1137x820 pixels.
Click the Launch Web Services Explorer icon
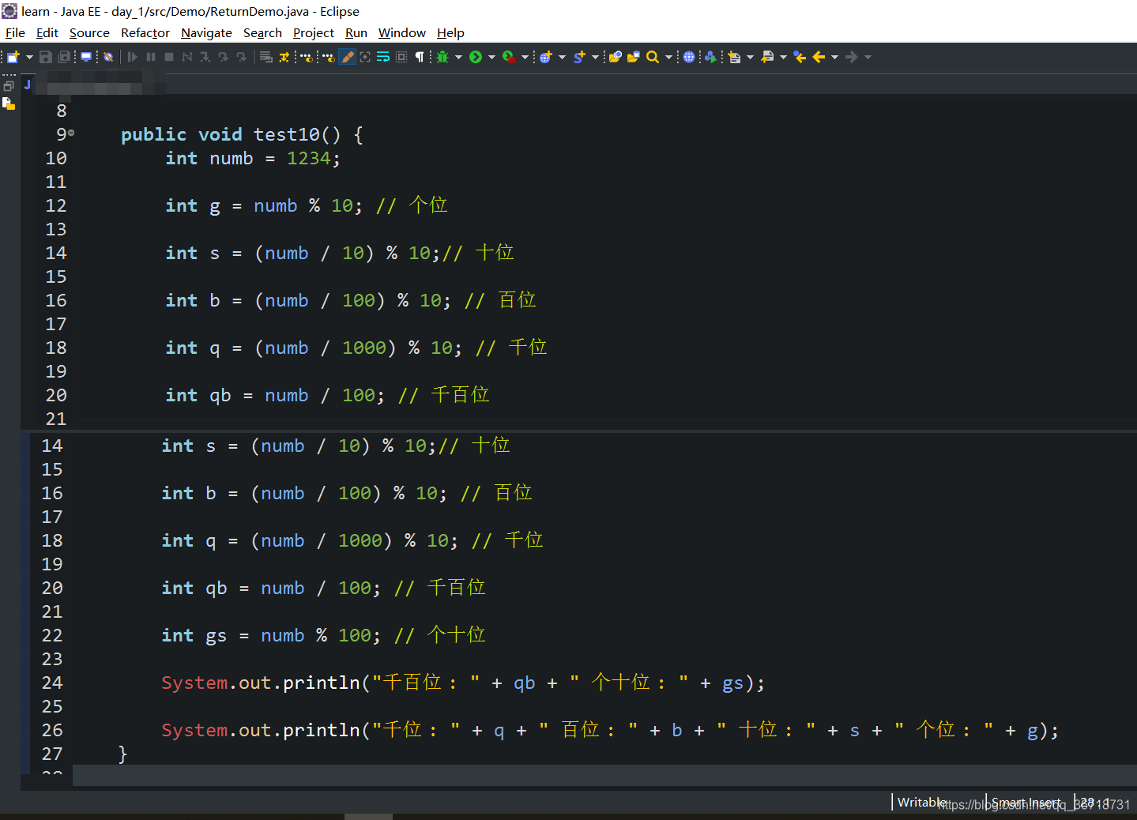pyautogui.click(x=710, y=57)
